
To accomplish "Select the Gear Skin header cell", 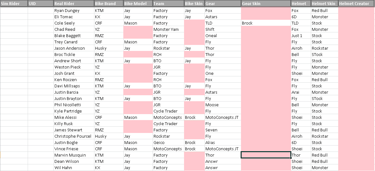I will [x=266, y=3].
